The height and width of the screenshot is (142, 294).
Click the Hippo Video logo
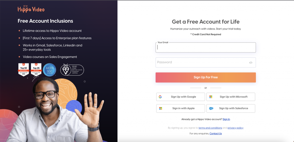click(31, 9)
